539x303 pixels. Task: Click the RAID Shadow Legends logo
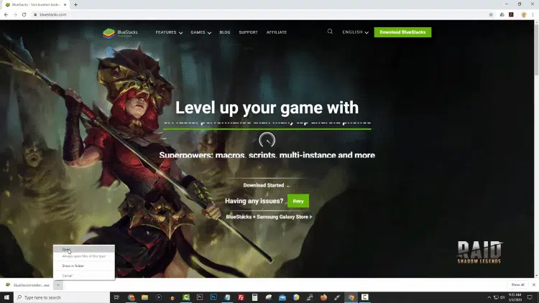[x=479, y=252]
